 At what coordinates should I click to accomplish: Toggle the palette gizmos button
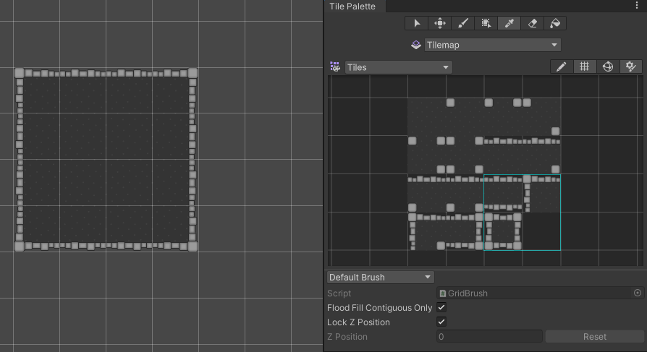click(607, 66)
